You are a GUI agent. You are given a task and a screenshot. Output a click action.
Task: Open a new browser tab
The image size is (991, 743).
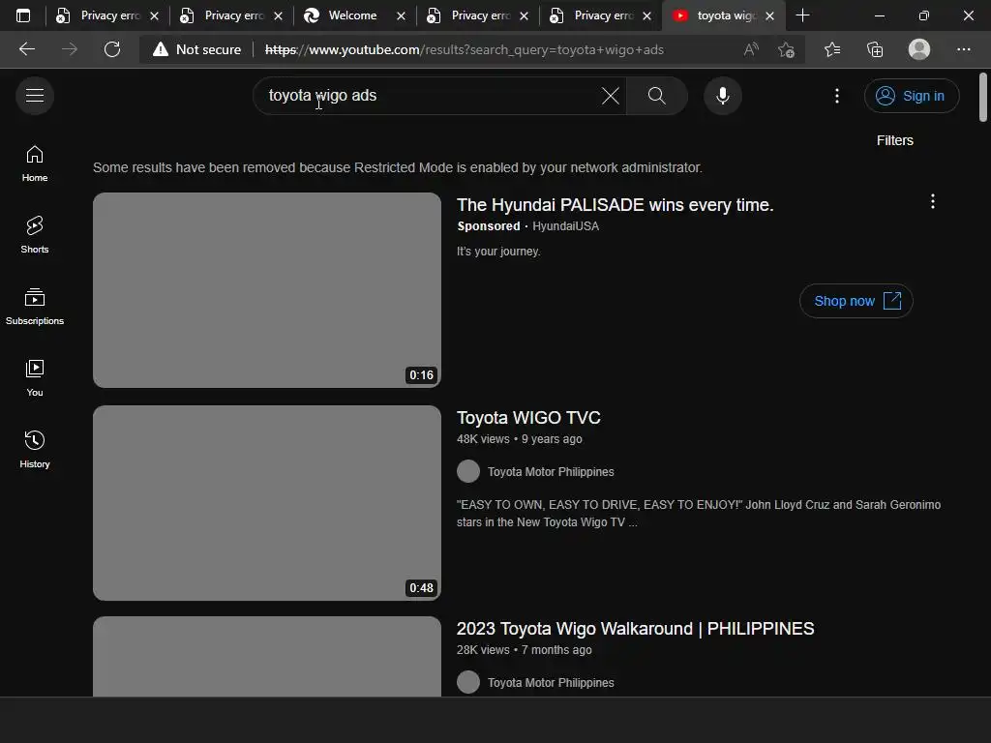point(802,15)
